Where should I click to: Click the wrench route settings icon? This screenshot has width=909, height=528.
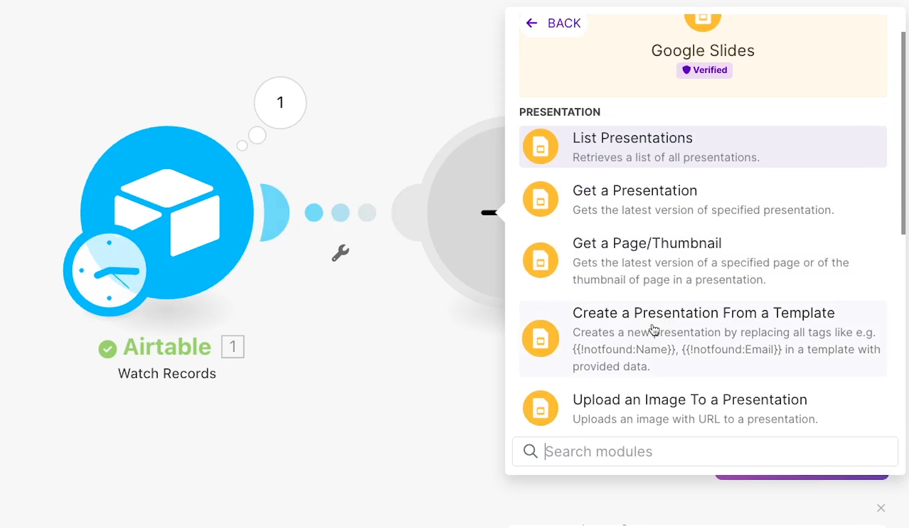340,253
